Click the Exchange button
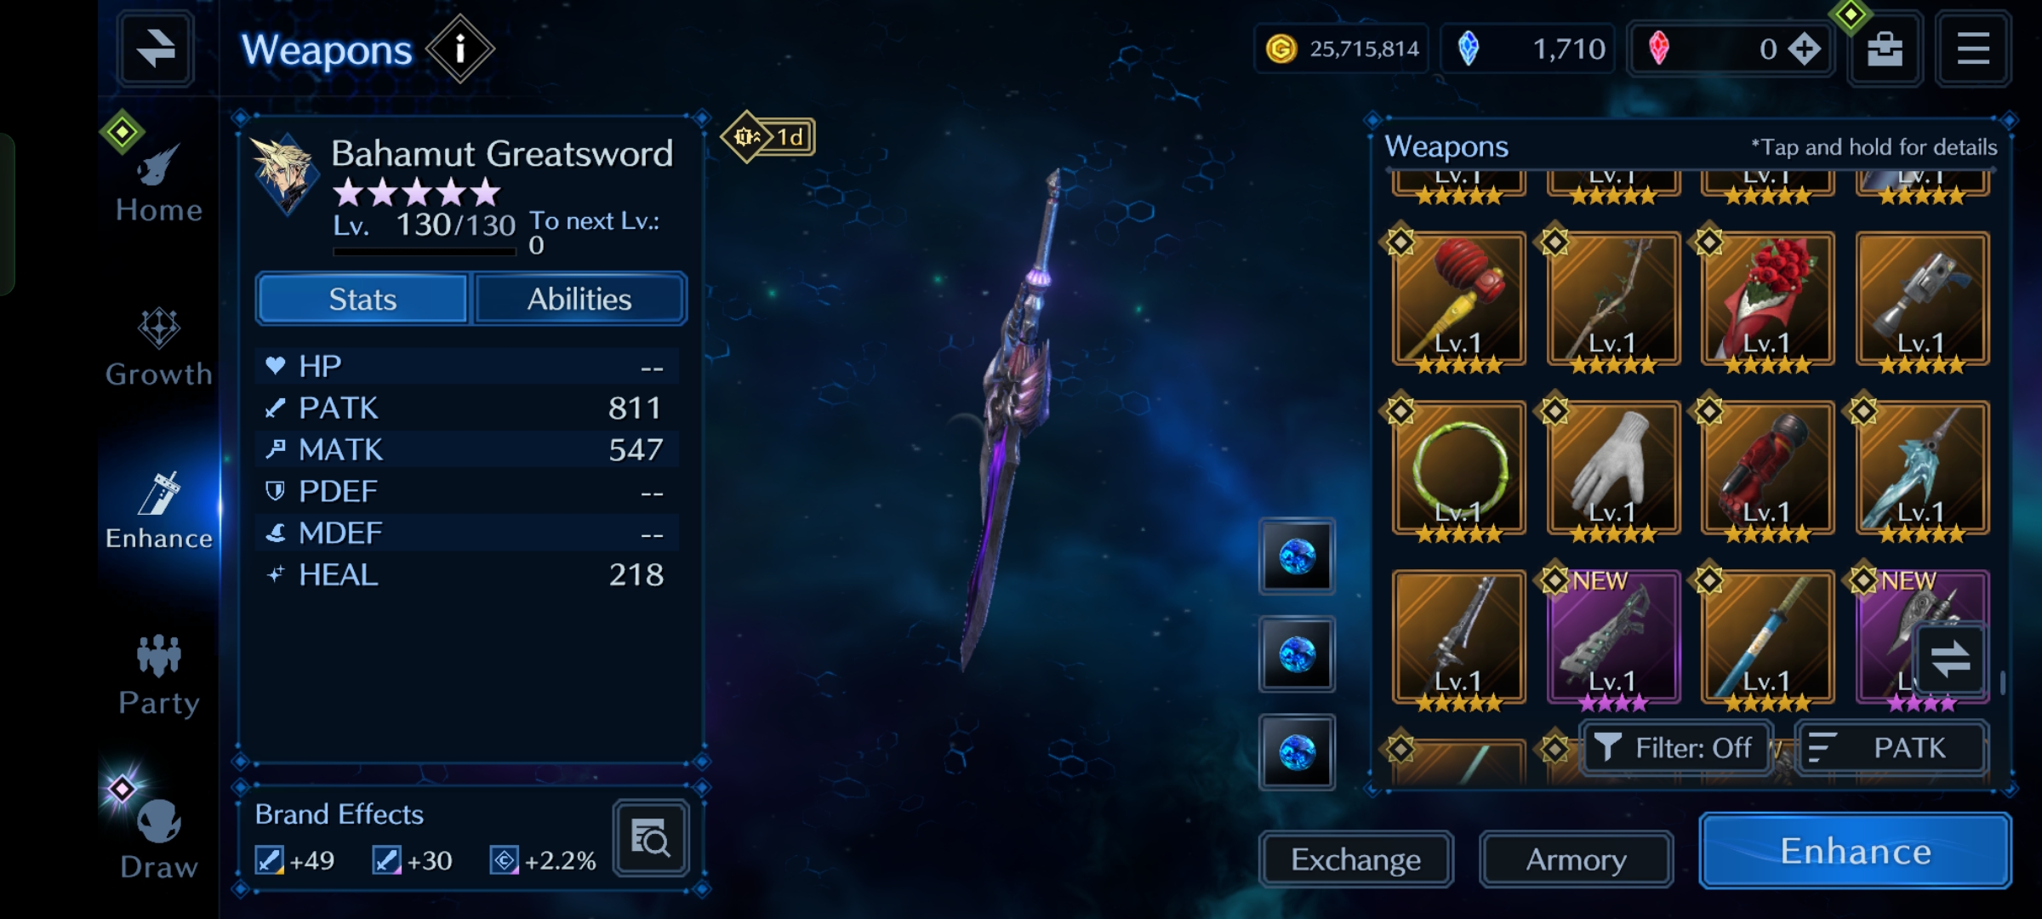The height and width of the screenshot is (919, 2042). 1355,859
